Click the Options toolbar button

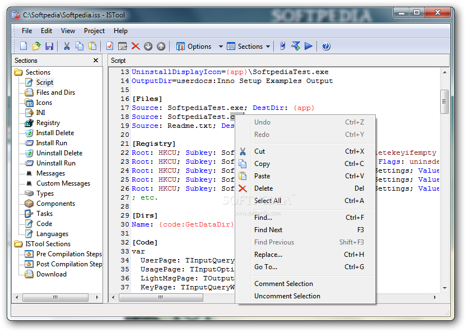[193, 47]
